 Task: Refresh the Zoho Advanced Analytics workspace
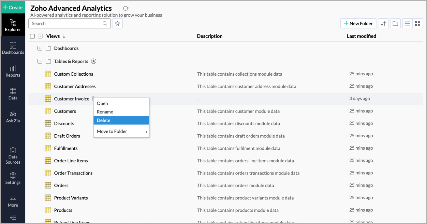point(126,8)
